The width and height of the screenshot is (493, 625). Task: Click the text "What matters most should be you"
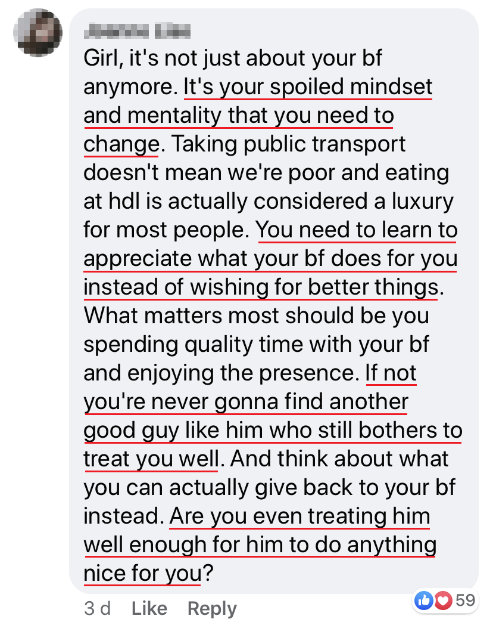[256, 315]
